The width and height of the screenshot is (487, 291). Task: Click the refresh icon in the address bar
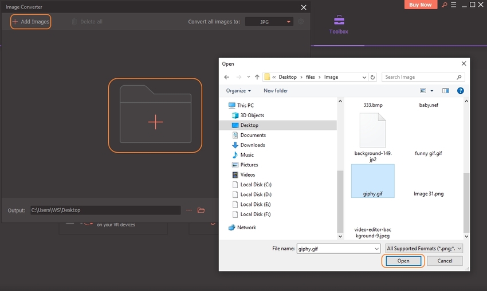pos(373,77)
